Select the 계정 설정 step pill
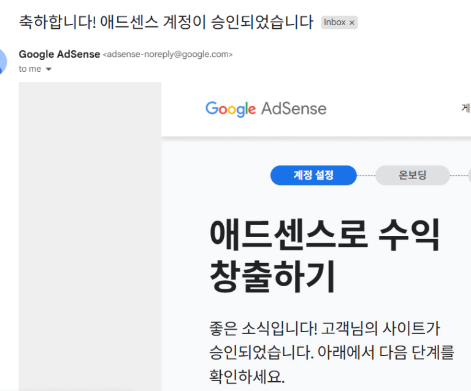This screenshot has height=391, width=471. coord(313,175)
